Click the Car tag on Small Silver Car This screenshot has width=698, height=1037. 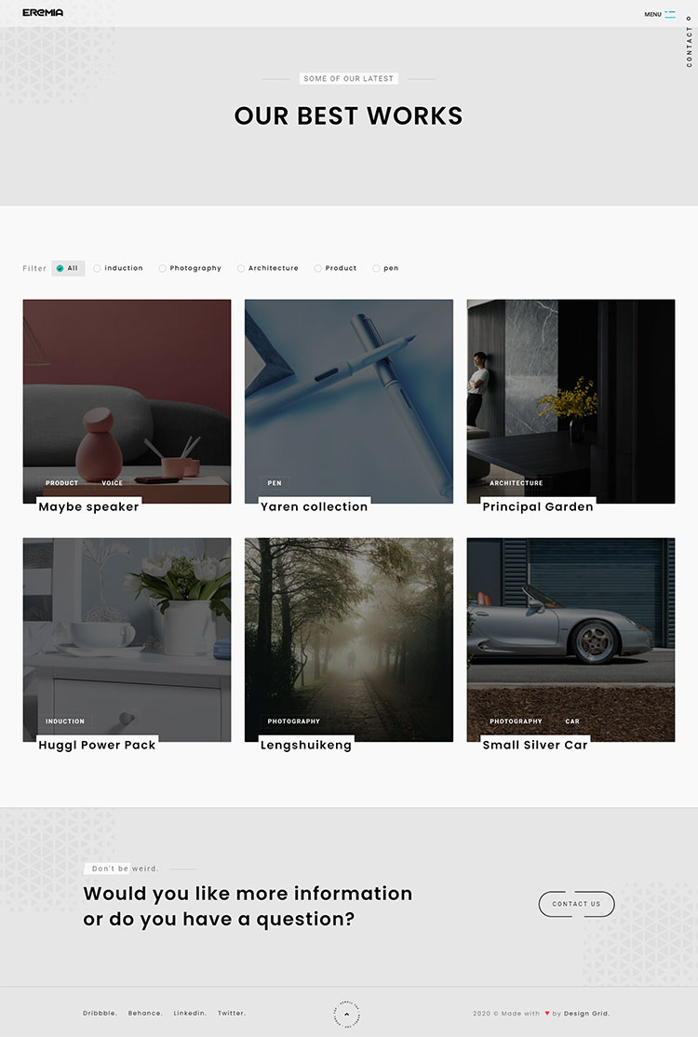(571, 721)
